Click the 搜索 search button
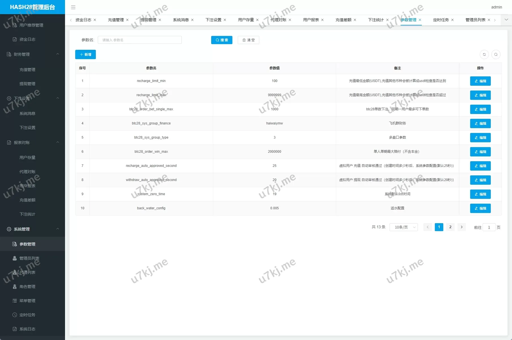Image resolution: width=512 pixels, height=340 pixels. 222,40
